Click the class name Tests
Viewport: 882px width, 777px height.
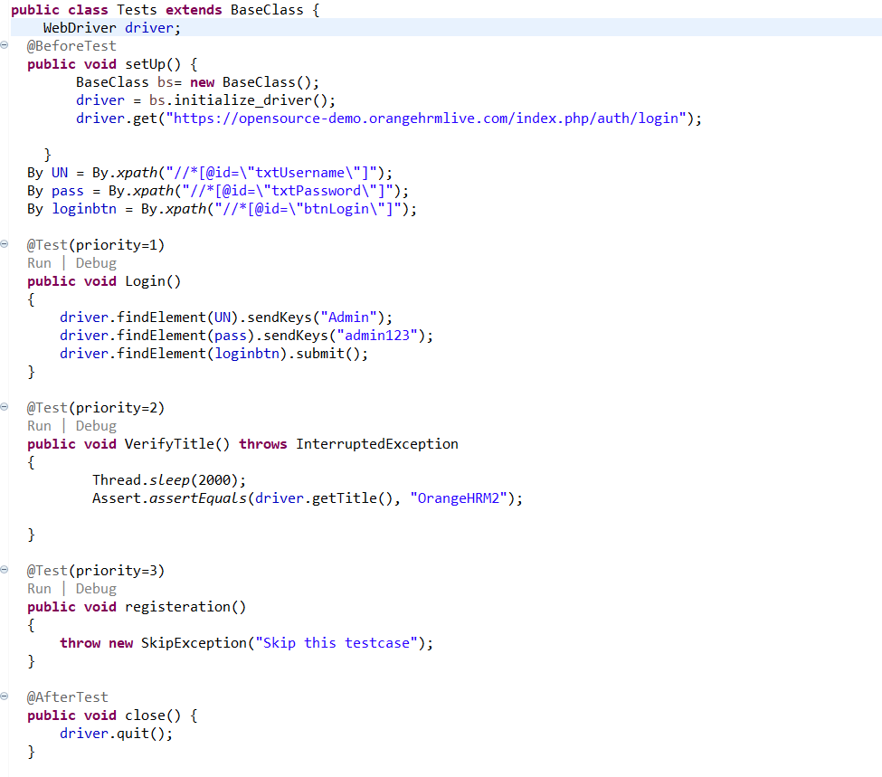tap(137, 10)
